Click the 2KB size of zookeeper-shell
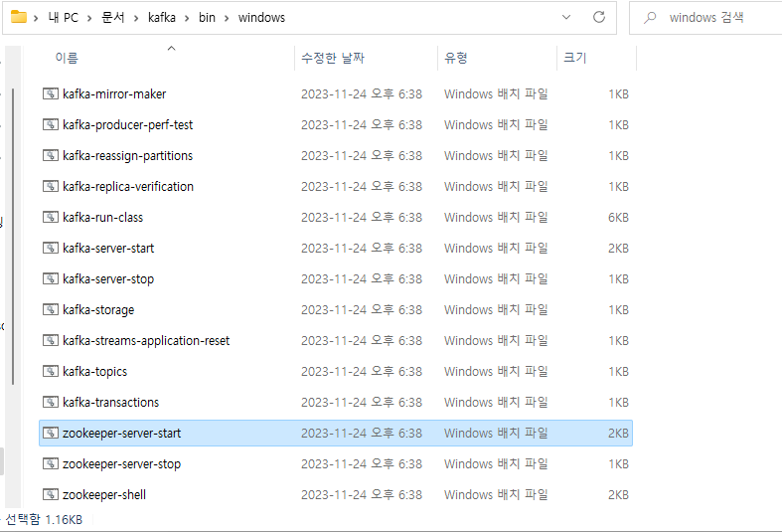The width and height of the screenshot is (782, 532). (618, 495)
